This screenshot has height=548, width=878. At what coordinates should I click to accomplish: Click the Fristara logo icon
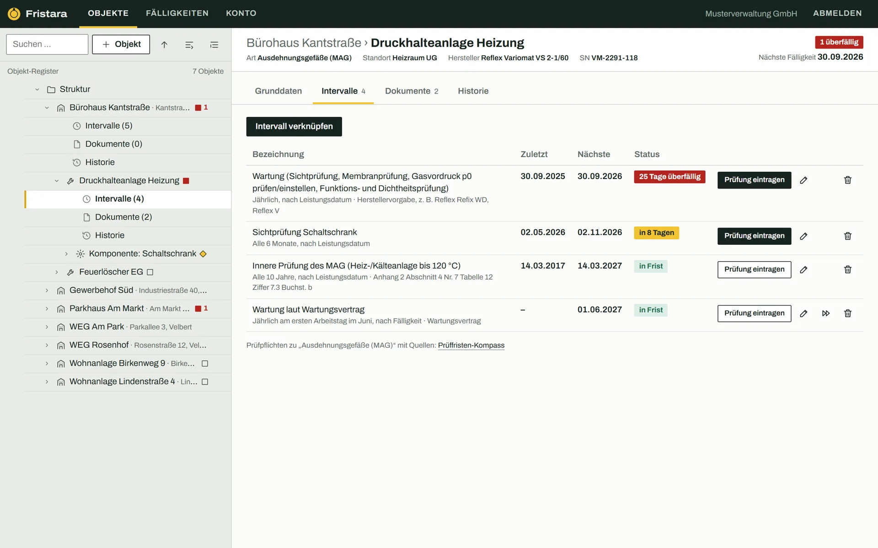[x=14, y=14]
